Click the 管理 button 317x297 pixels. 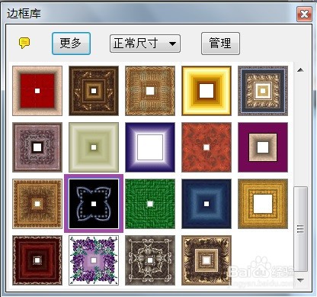click(x=220, y=44)
